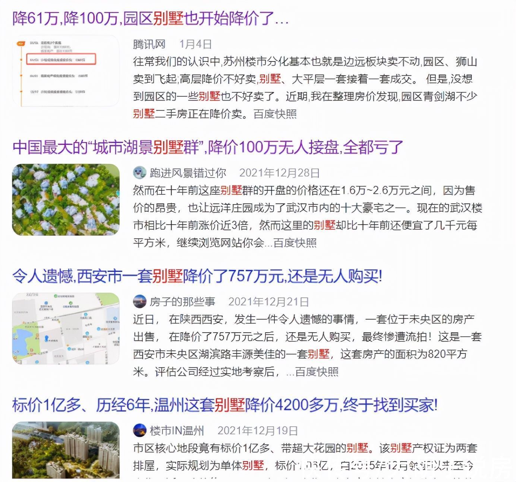Open headline '中国最大的"城市湖景别墅群"'
This screenshot has height=482, width=516.
click(x=208, y=147)
